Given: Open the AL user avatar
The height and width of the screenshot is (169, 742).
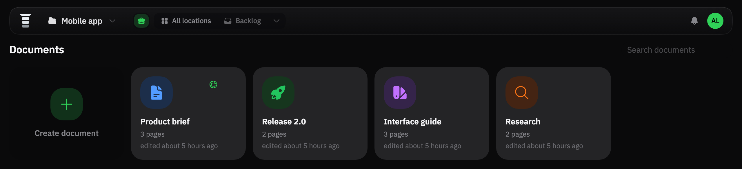Looking at the screenshot, I should click(x=715, y=21).
